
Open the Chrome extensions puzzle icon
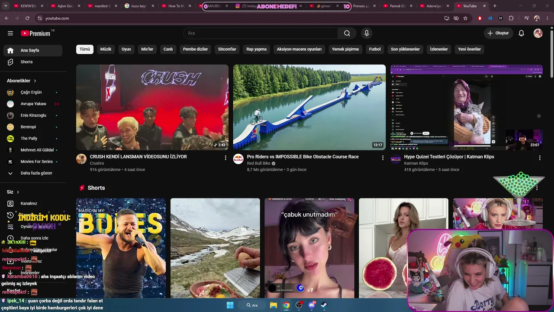point(511,18)
